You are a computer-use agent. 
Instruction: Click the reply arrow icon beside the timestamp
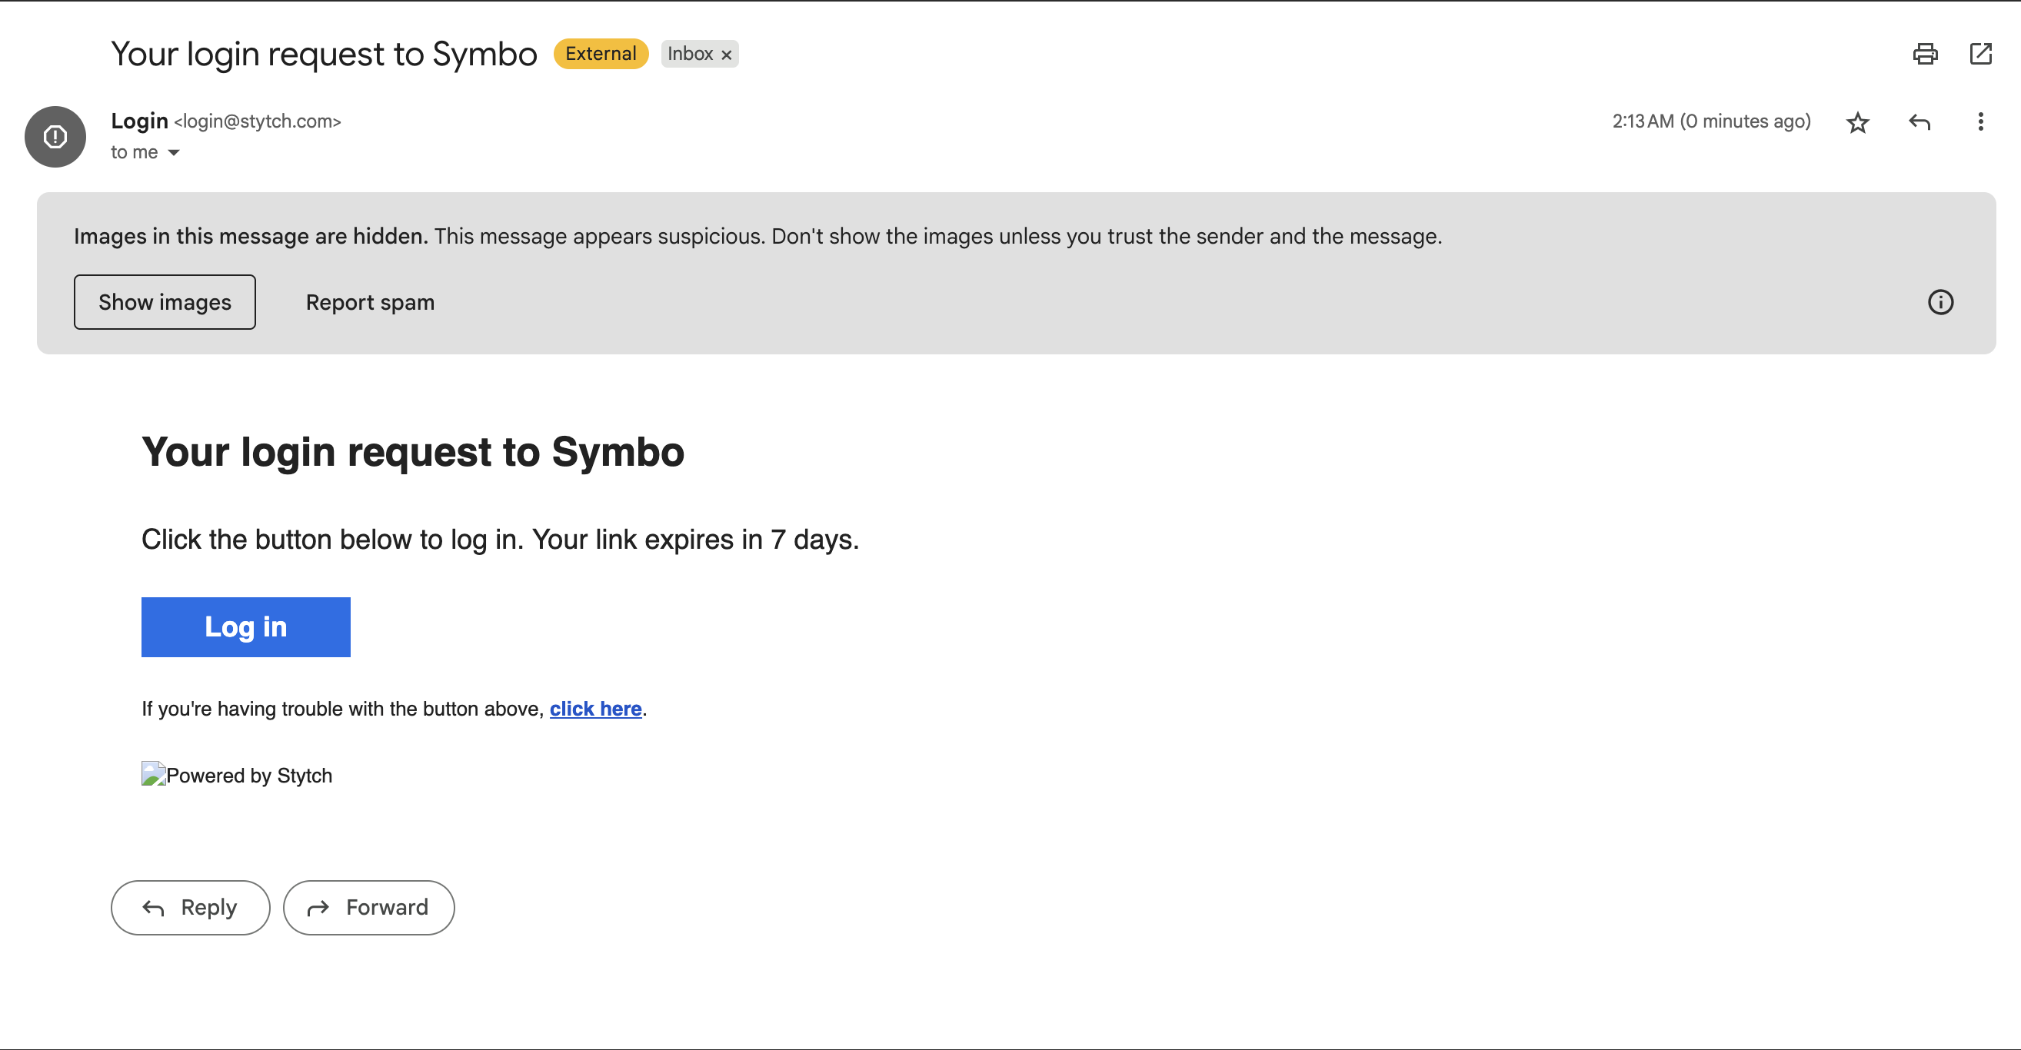[x=1919, y=122]
